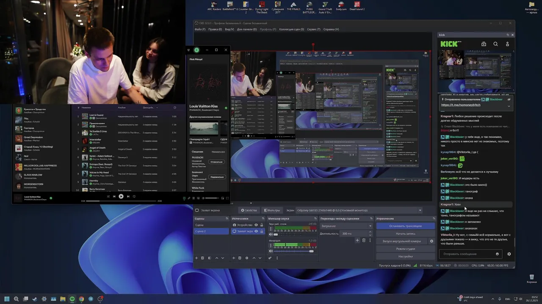This screenshot has height=304, width=542.
Task: Pop out the Управление dock
Action: (x=434, y=219)
